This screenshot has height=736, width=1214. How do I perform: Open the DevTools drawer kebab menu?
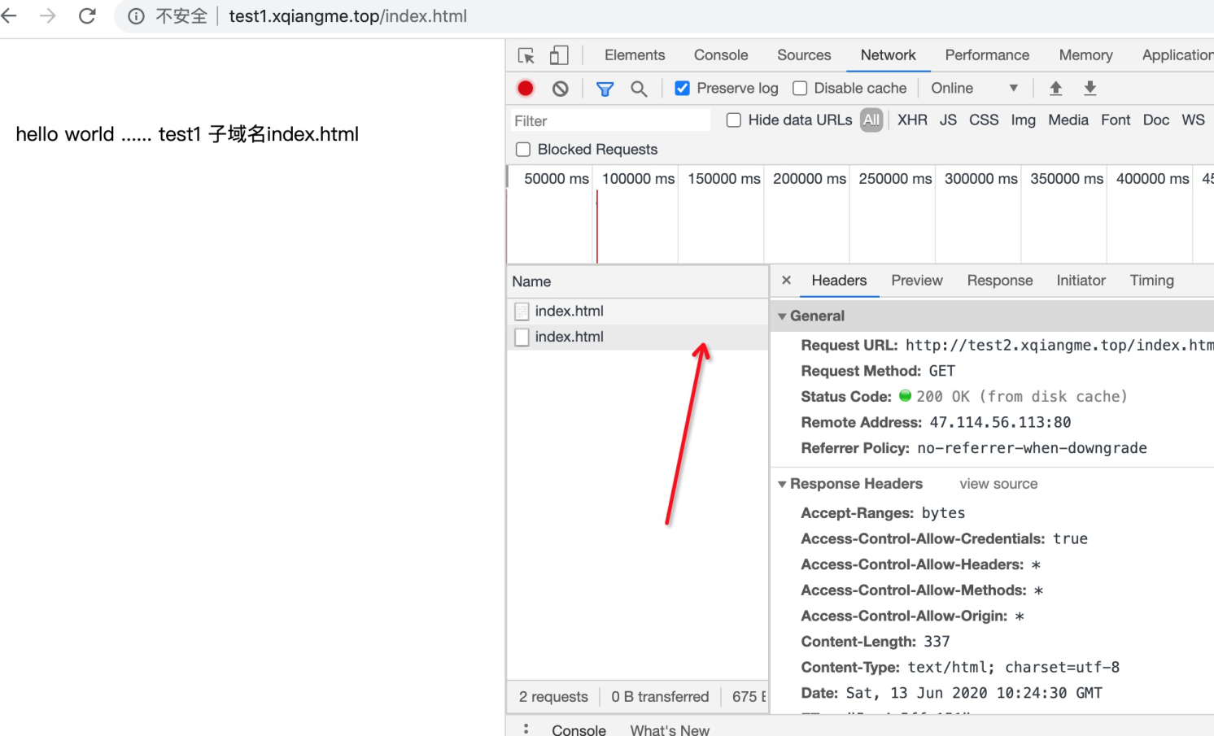pos(526,729)
